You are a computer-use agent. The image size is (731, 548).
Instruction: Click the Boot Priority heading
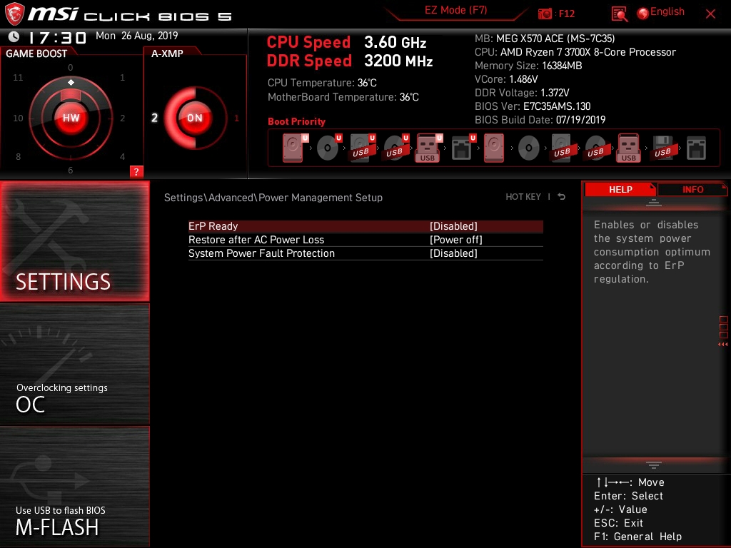coord(296,121)
